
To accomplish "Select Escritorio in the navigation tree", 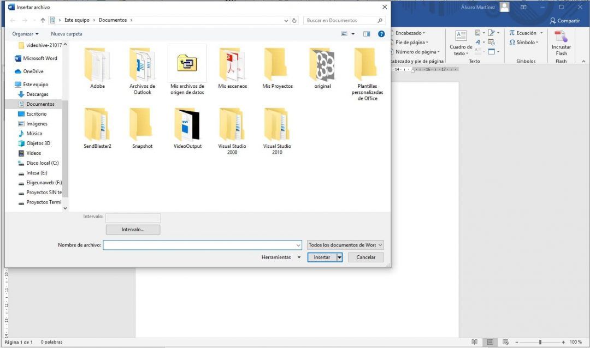I will [36, 114].
